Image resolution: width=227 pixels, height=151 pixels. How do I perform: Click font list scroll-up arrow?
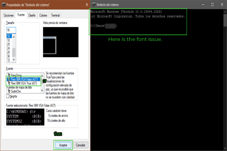pos(42,76)
